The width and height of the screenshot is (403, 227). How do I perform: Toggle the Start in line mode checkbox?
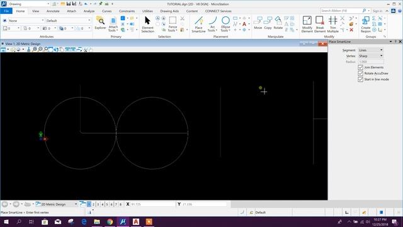coord(360,79)
